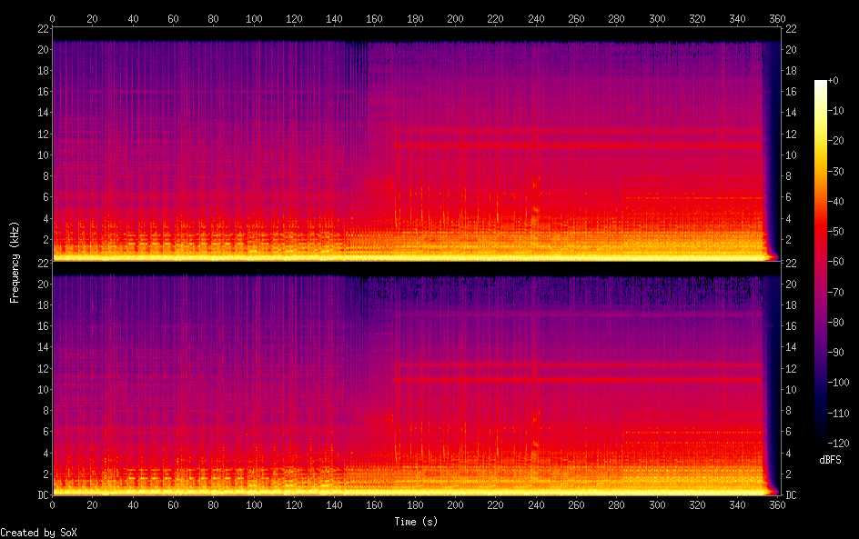Image resolution: width=859 pixels, height=539 pixels.
Task: Click the 0 tick on top time axis
Action: [x=52, y=17]
